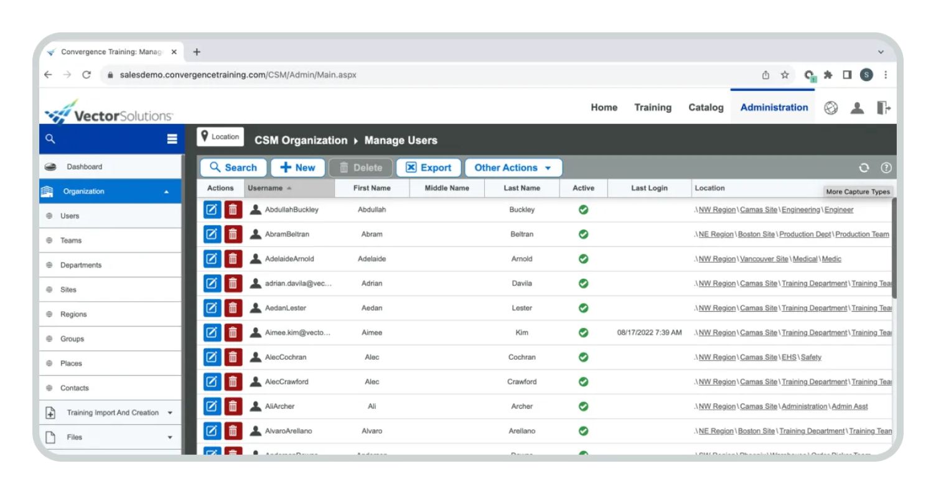Open NW Region link in AbdullahBuckley row

pyautogui.click(x=717, y=210)
